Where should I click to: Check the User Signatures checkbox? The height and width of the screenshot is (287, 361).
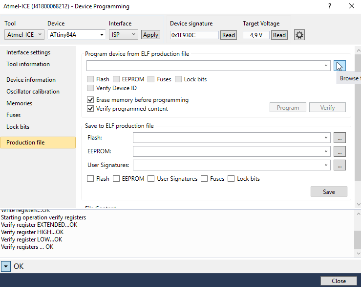coord(151,179)
